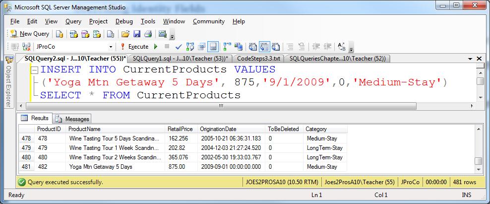This screenshot has height=204, width=490.
Task: Open the File menu
Action: click(15, 21)
